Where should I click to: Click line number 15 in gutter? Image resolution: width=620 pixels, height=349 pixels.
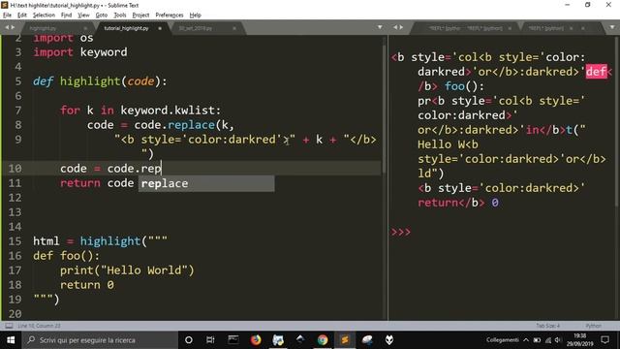[15, 241]
